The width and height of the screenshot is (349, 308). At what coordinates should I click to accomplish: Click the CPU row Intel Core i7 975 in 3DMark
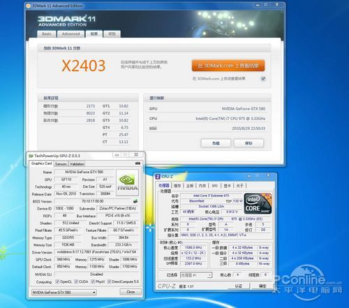coord(207,119)
